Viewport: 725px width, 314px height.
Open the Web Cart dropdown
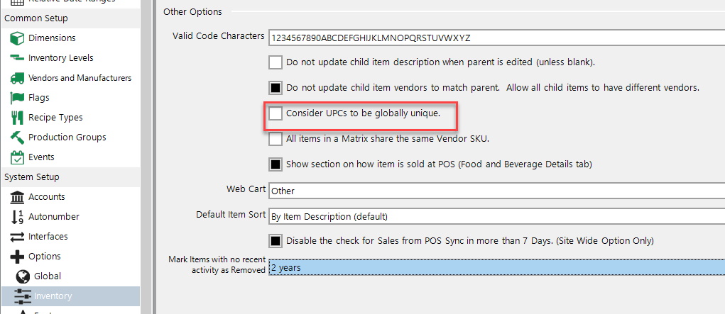(496, 190)
